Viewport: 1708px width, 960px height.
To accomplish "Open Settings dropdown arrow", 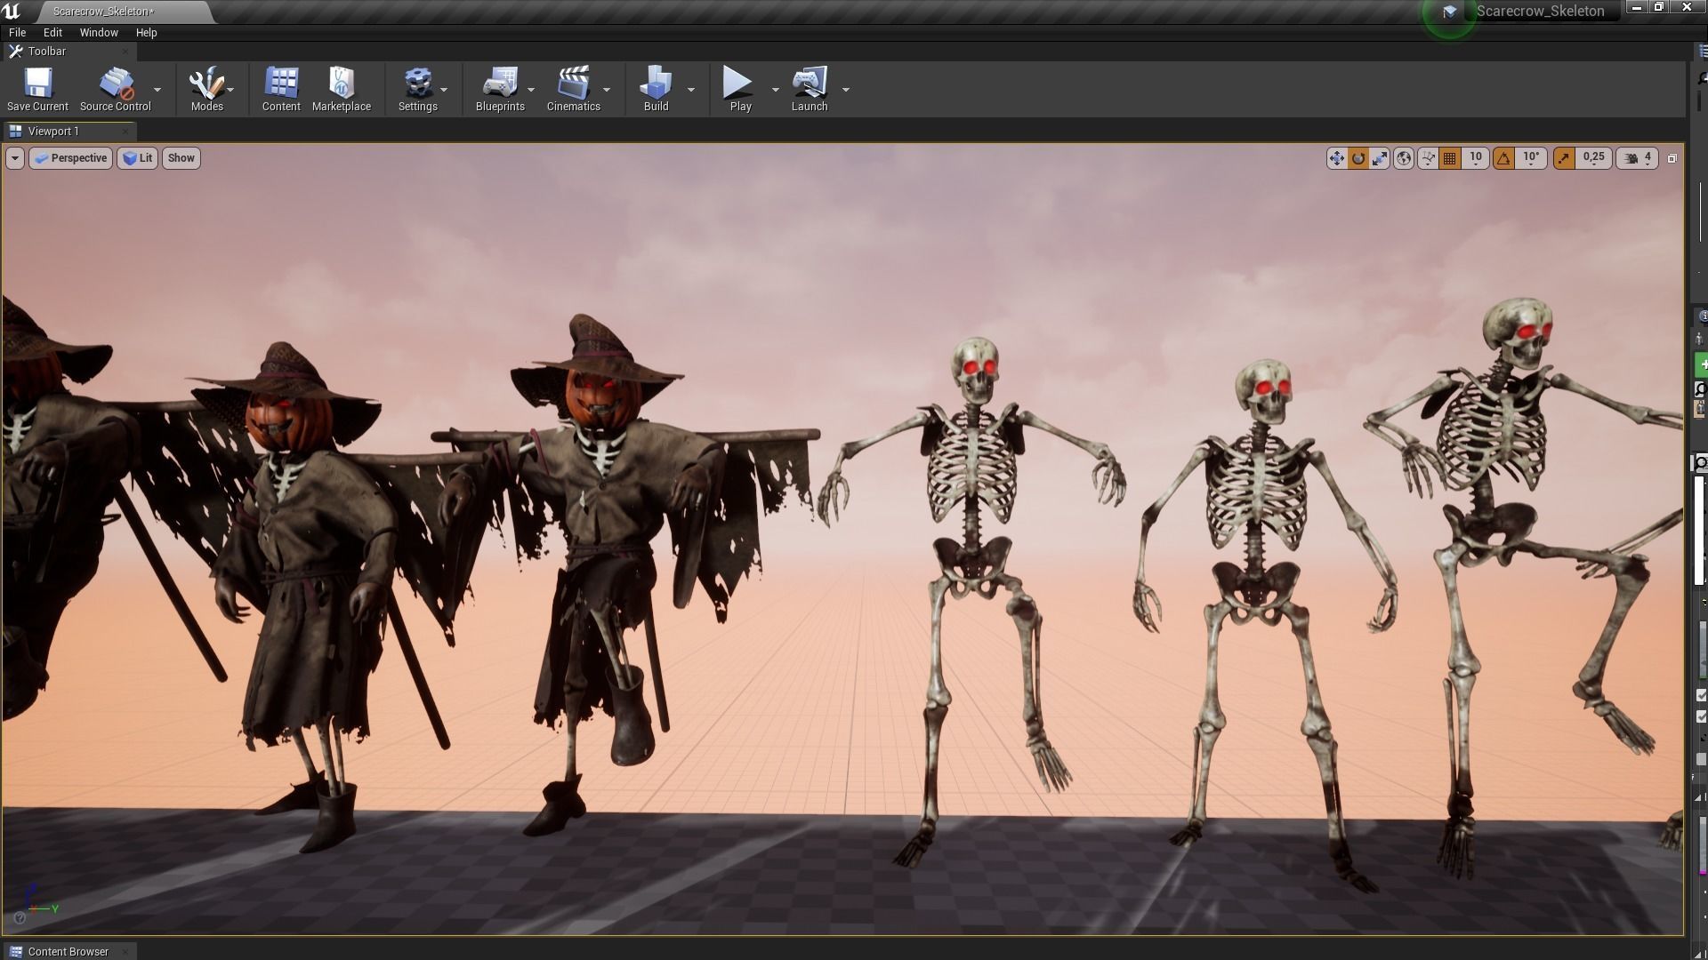I will coord(444,90).
